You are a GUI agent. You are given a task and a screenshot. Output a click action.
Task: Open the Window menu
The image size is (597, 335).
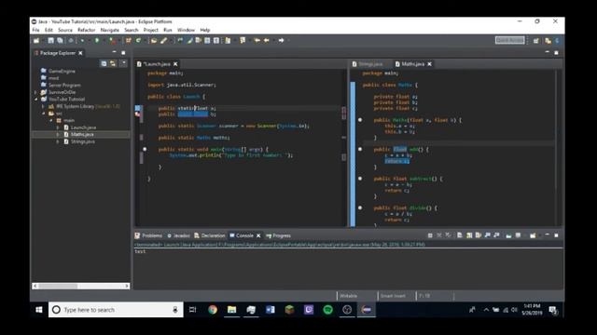click(186, 30)
